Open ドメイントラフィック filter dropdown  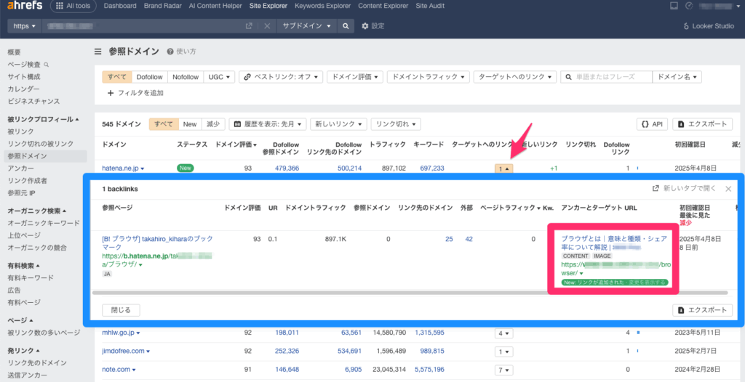point(428,77)
